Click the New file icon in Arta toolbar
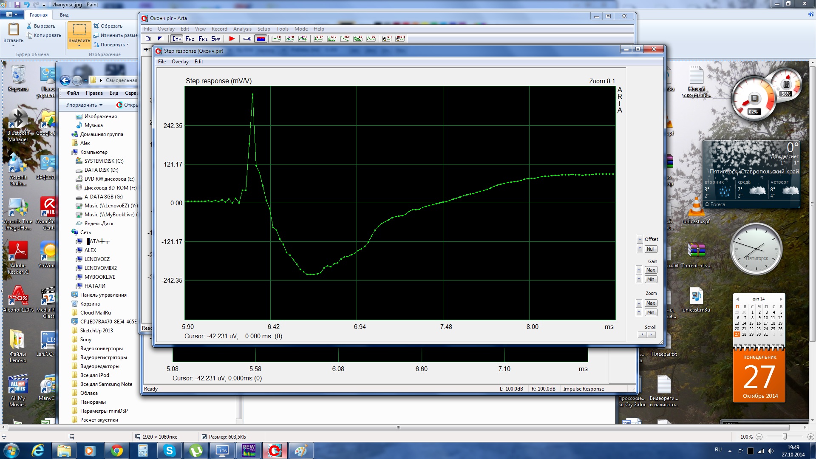 click(x=148, y=39)
